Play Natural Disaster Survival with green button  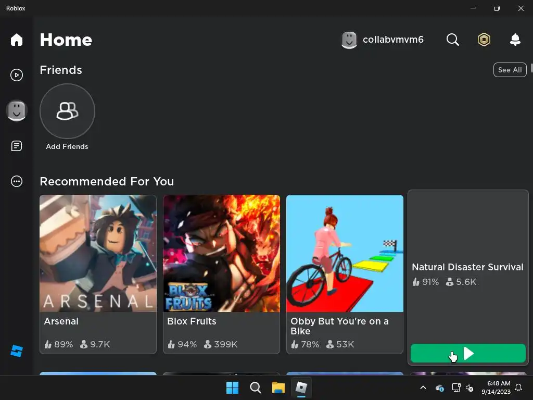pos(468,353)
